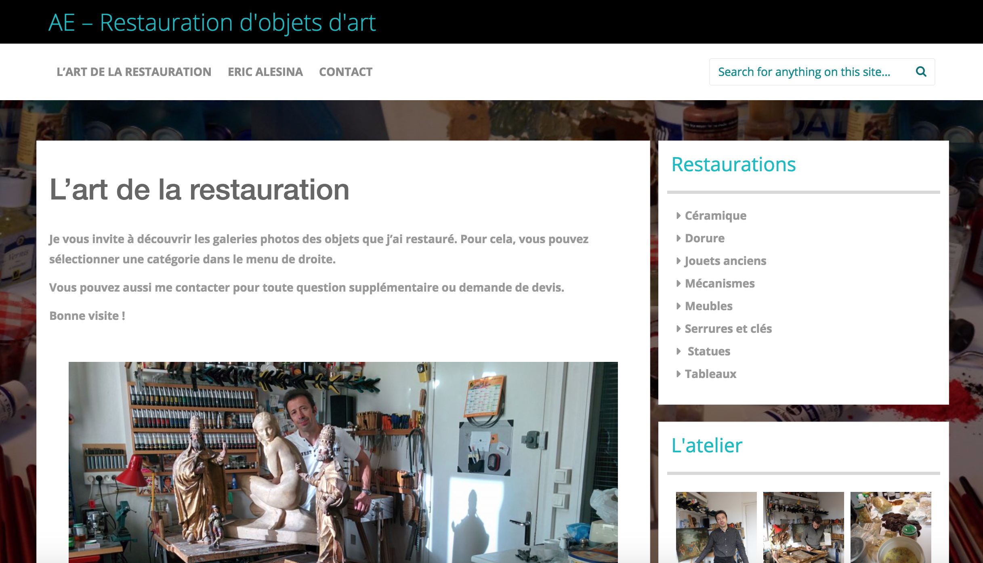View the Mécanismes category
Viewport: 983px width, 563px height.
[720, 284]
